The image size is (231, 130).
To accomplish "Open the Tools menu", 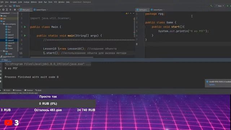I will pyautogui.click(x=50, y=2).
